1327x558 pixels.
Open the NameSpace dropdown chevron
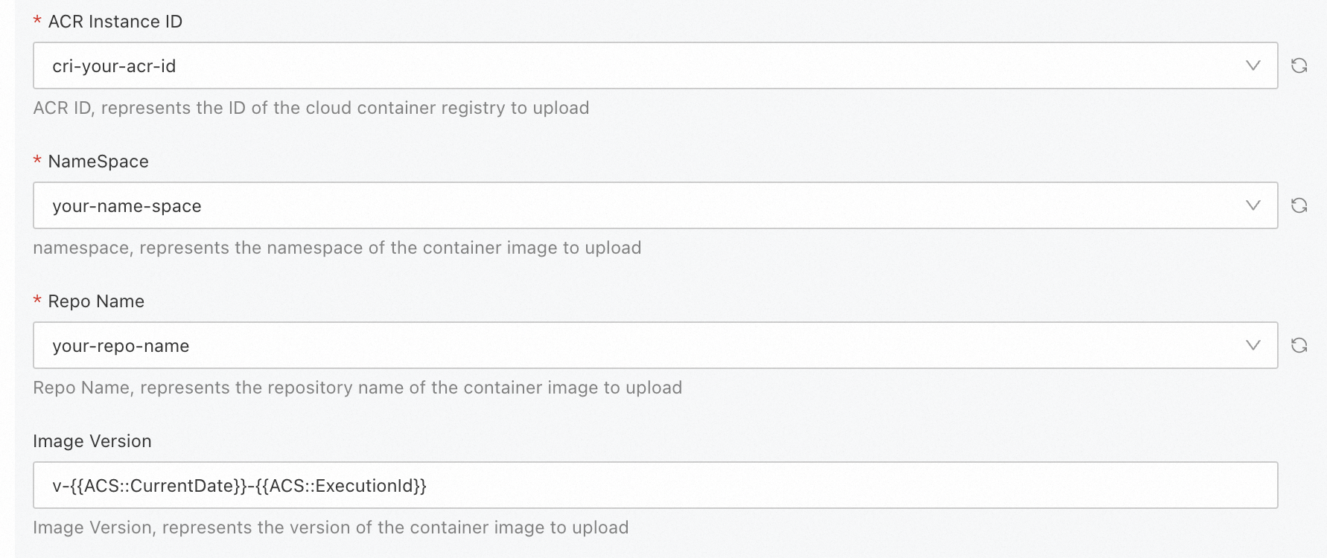click(1253, 205)
